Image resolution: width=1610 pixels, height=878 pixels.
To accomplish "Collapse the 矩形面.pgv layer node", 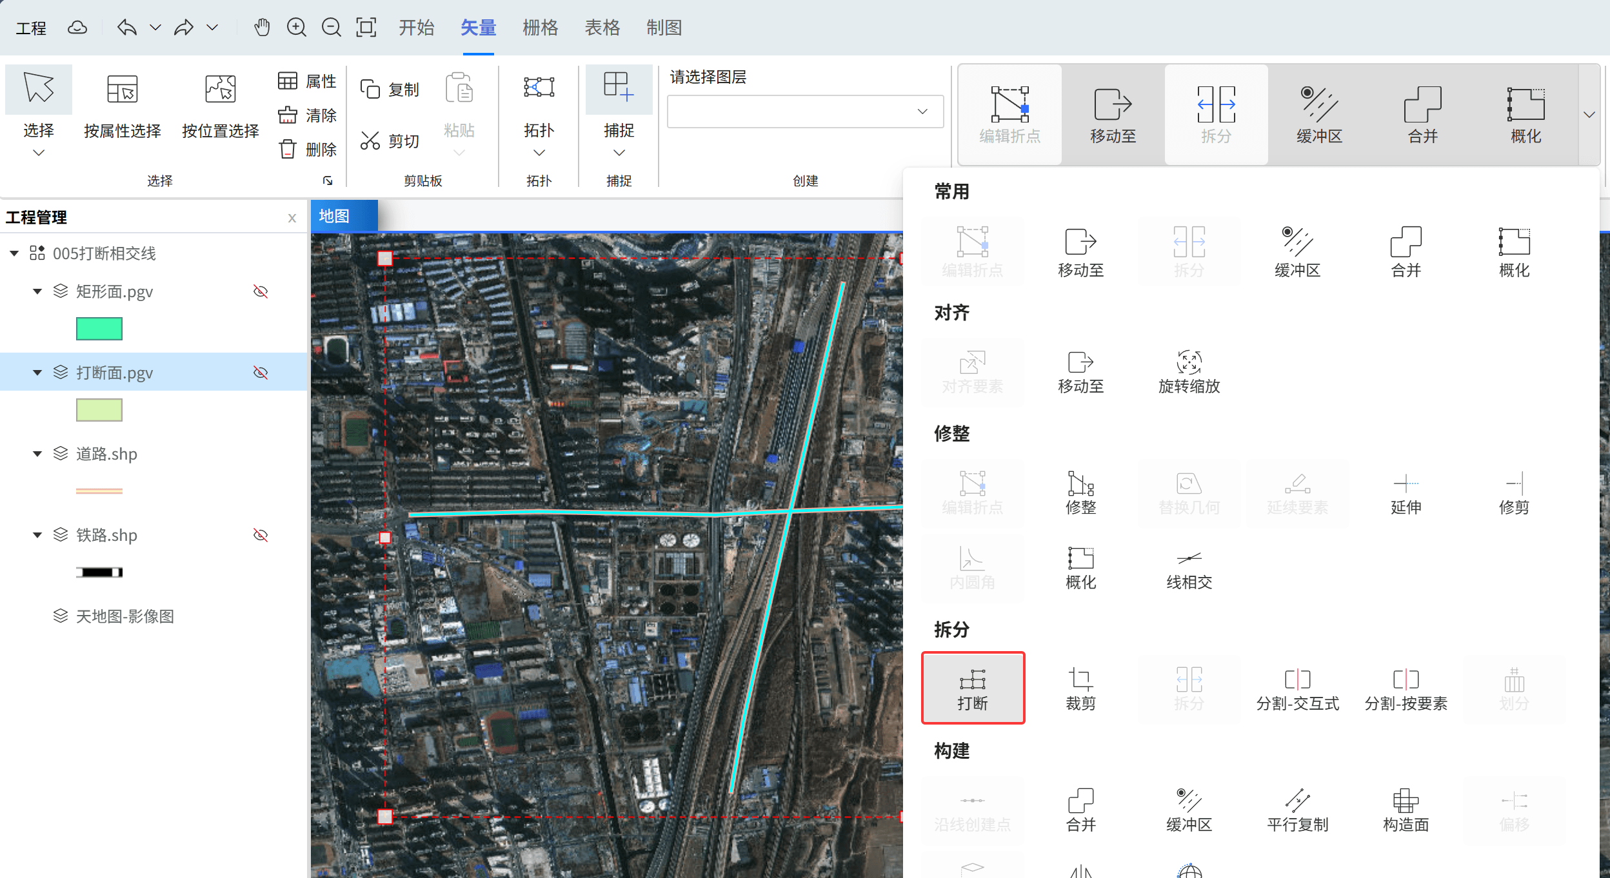I will (x=37, y=291).
